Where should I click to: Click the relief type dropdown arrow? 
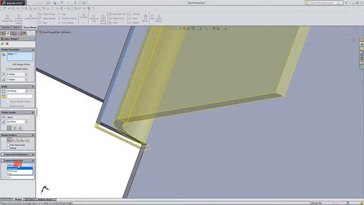[x=31, y=165]
